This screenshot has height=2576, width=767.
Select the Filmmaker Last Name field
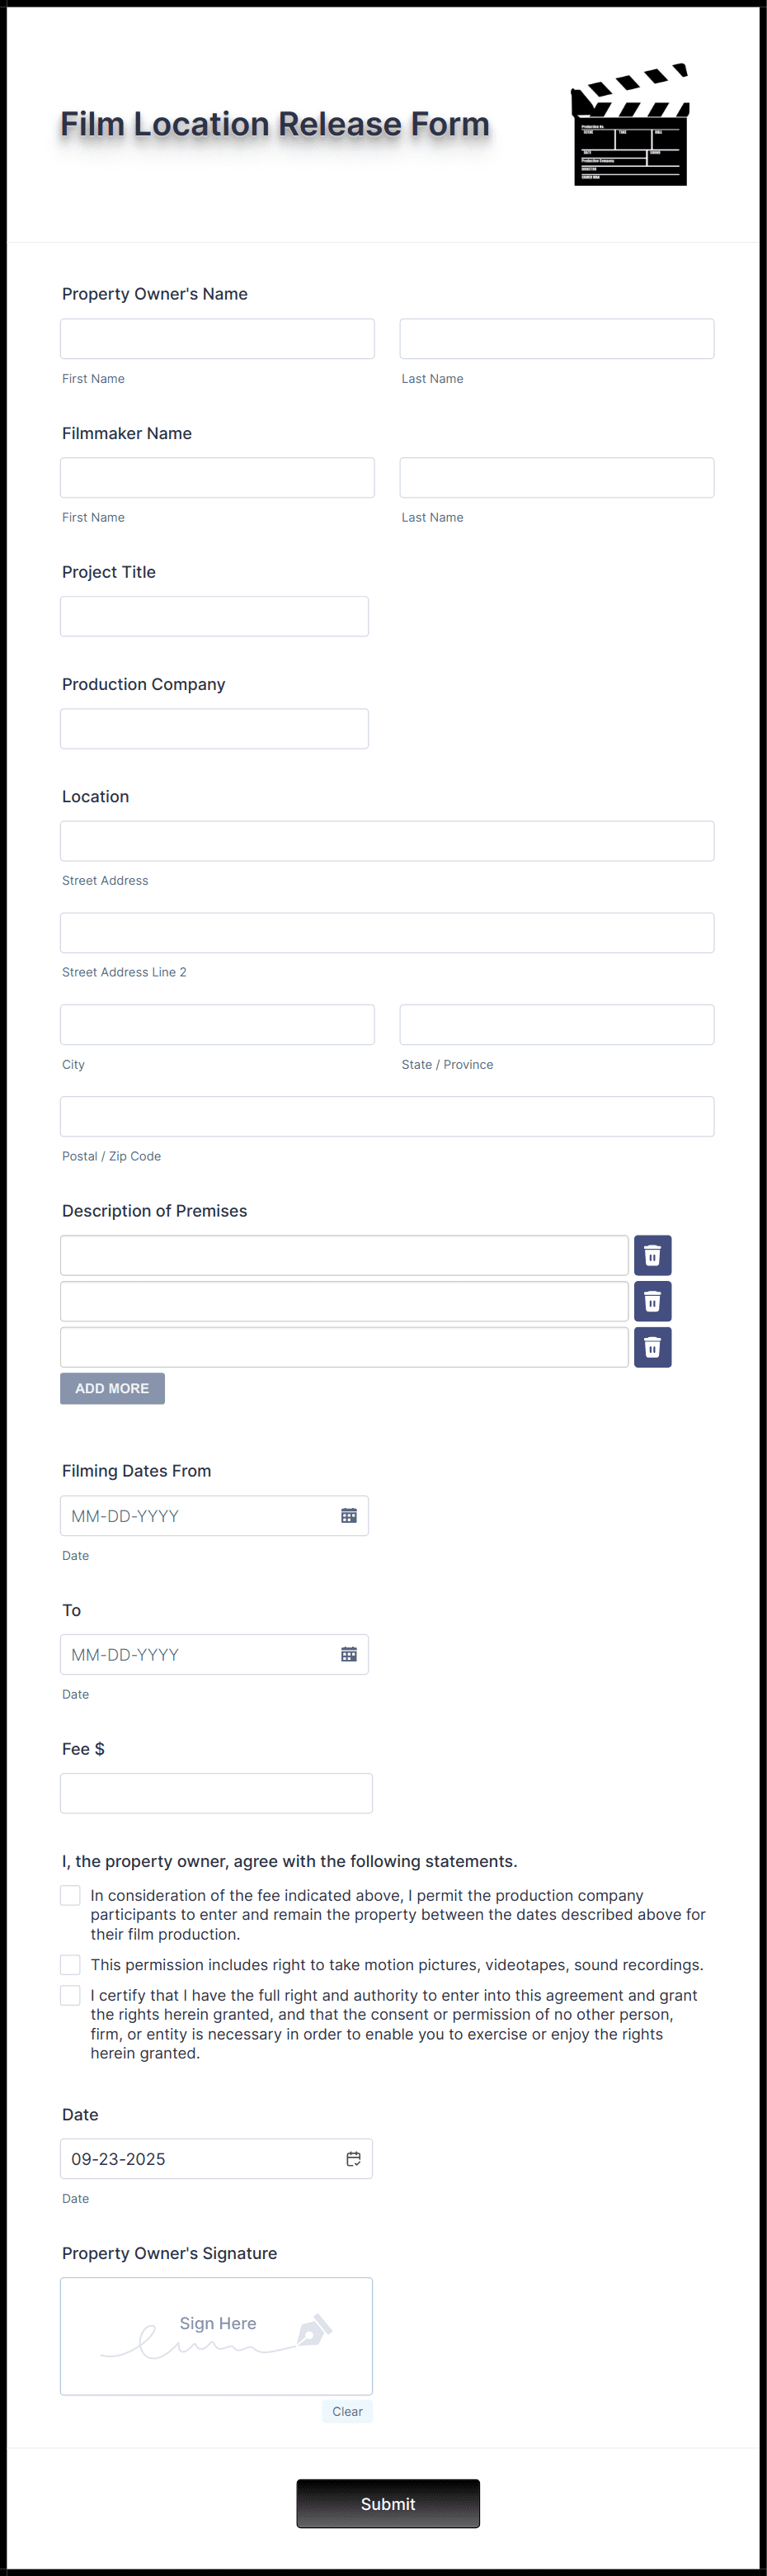click(556, 477)
